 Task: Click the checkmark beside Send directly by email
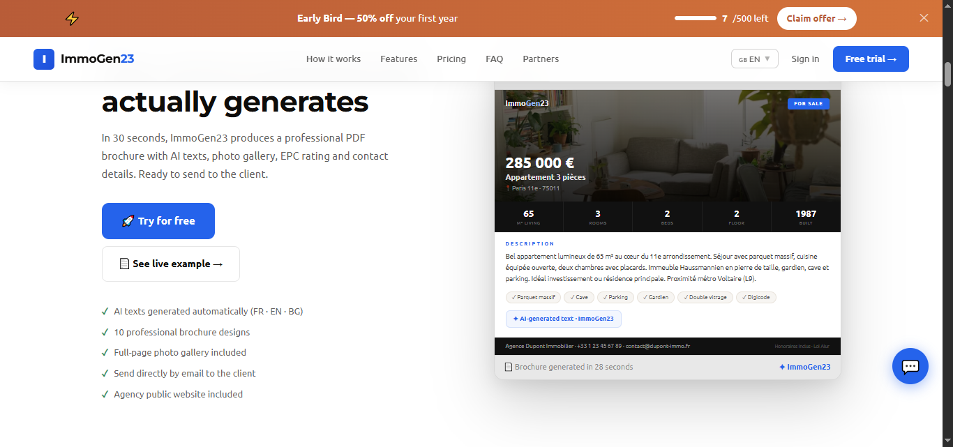[x=105, y=373]
